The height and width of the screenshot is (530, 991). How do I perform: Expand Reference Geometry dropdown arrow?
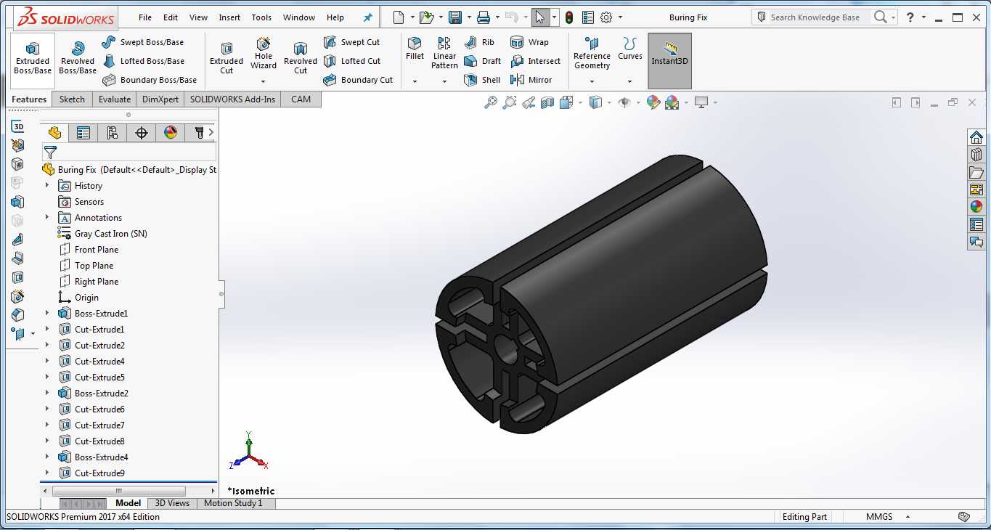[x=592, y=81]
